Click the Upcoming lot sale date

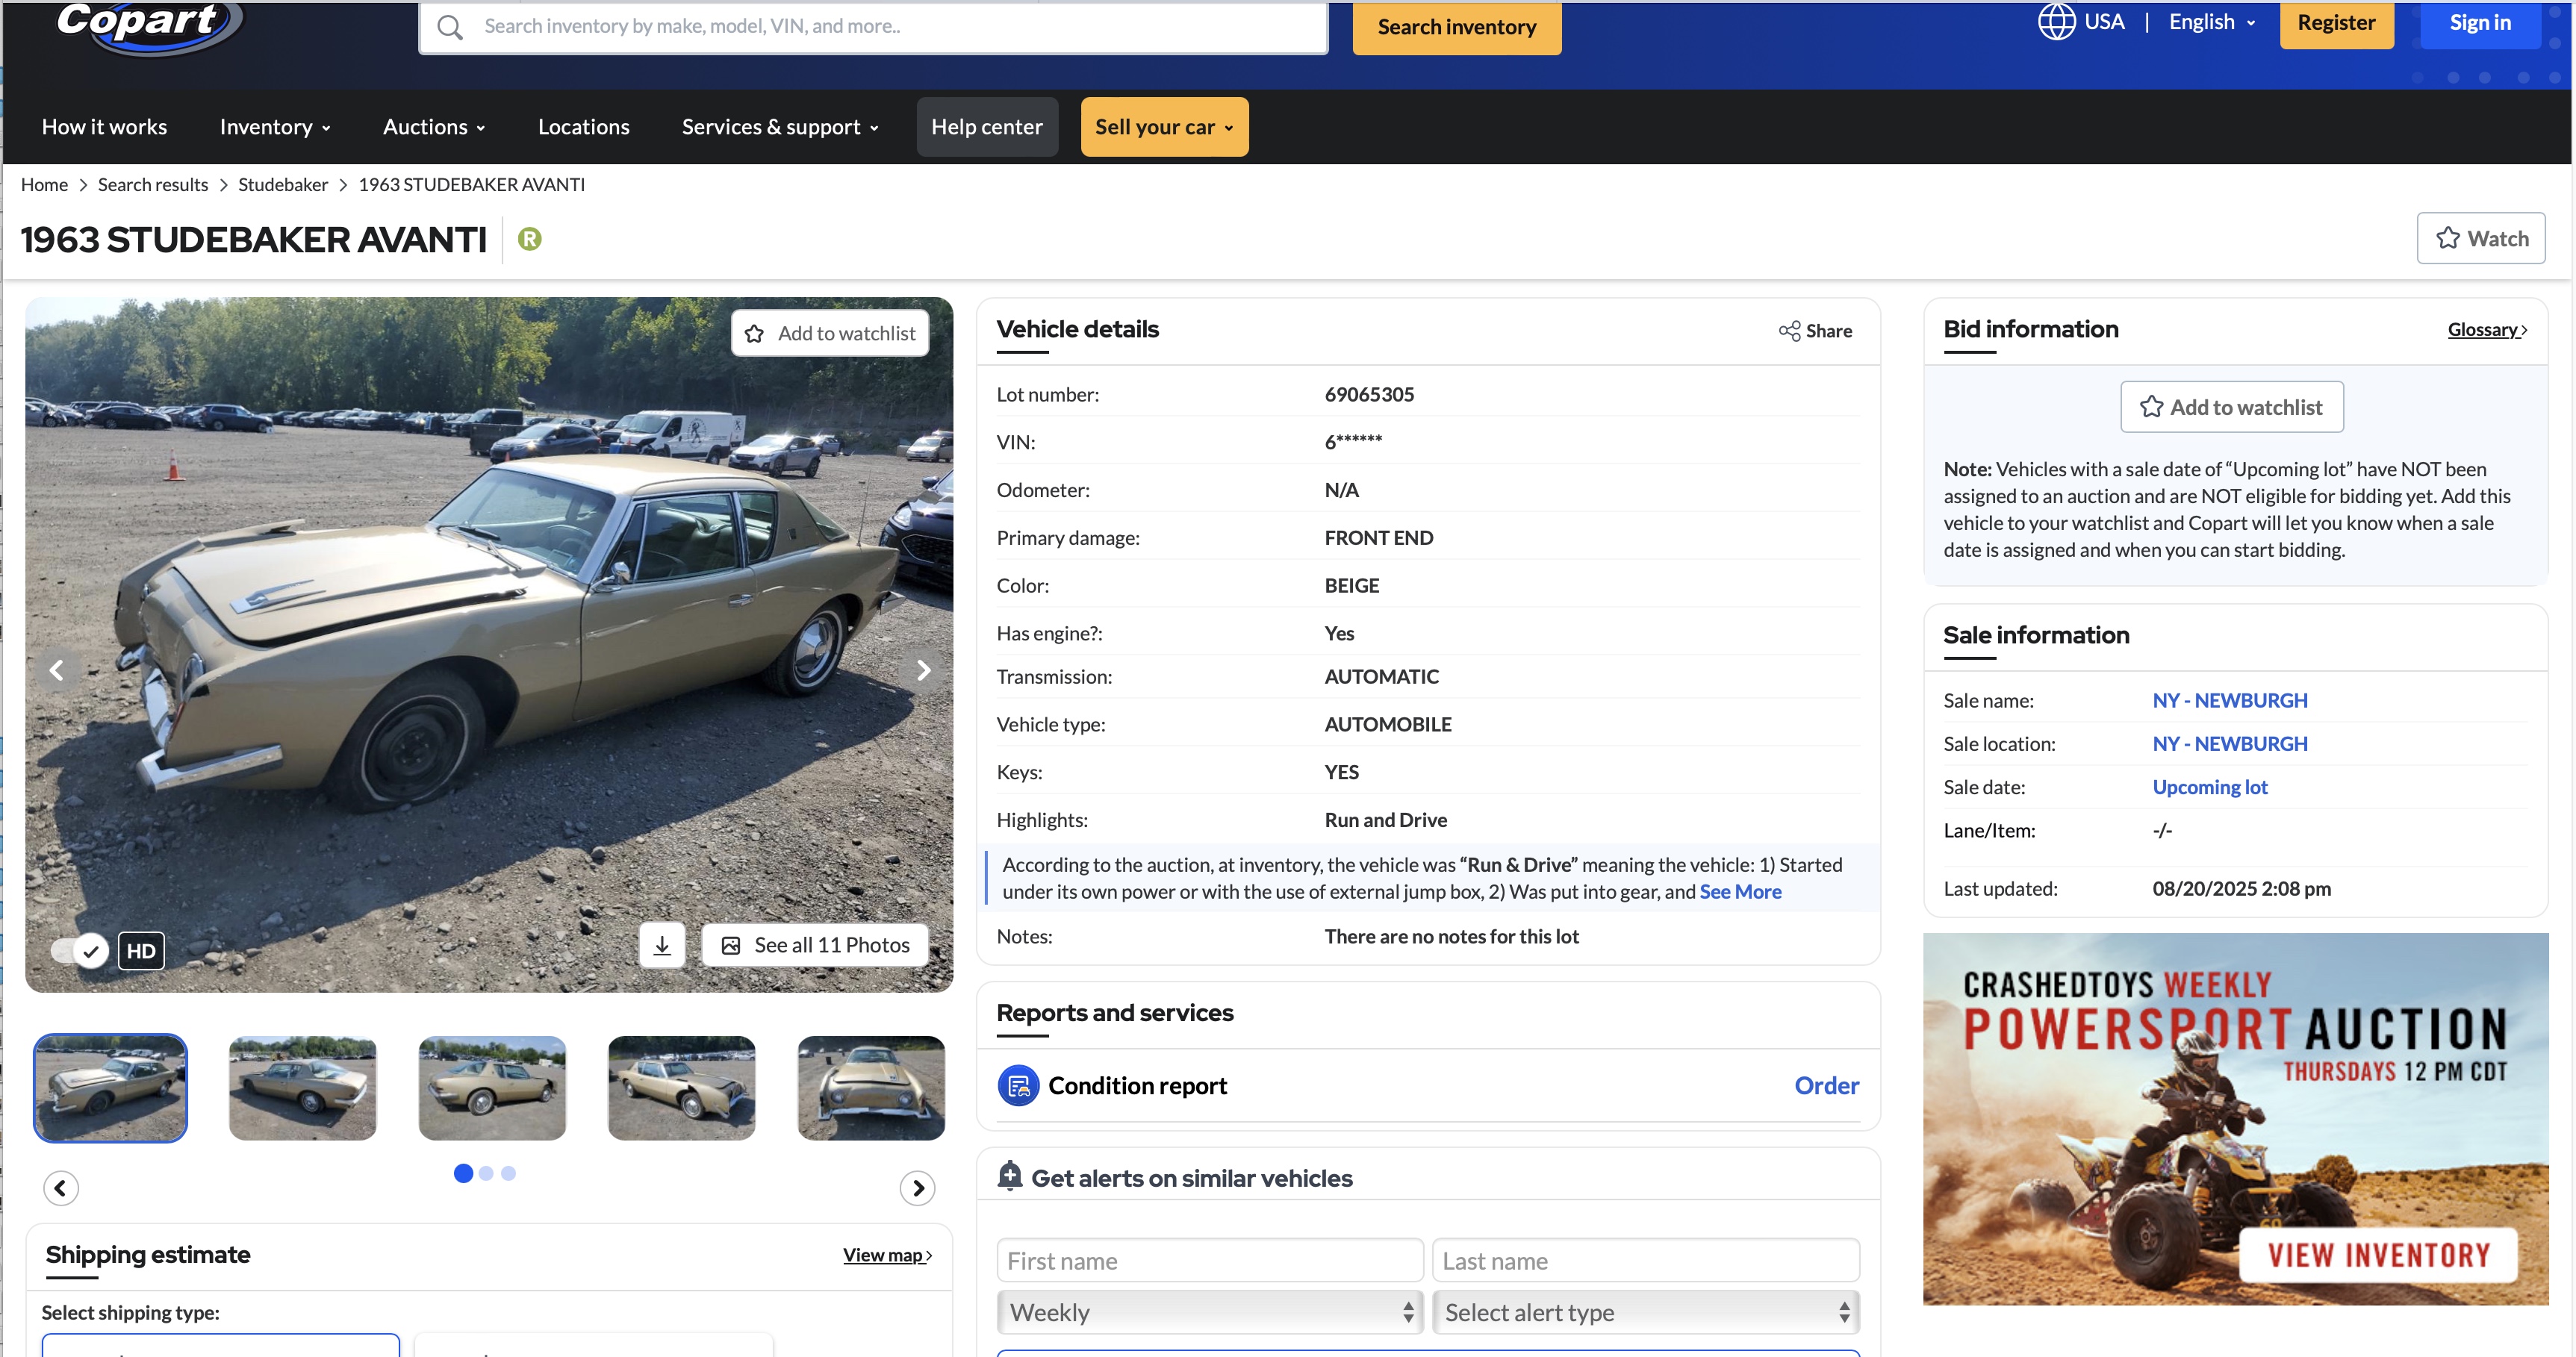pos(2210,787)
